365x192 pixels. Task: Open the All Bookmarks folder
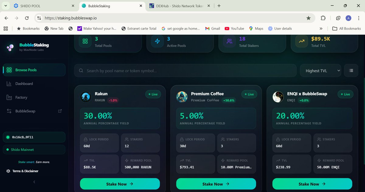[x=347, y=28]
